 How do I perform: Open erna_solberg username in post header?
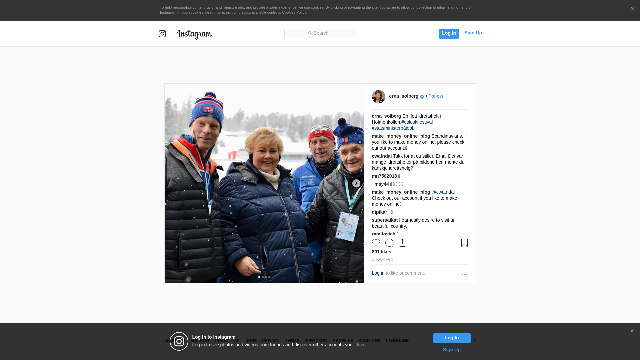tap(404, 96)
